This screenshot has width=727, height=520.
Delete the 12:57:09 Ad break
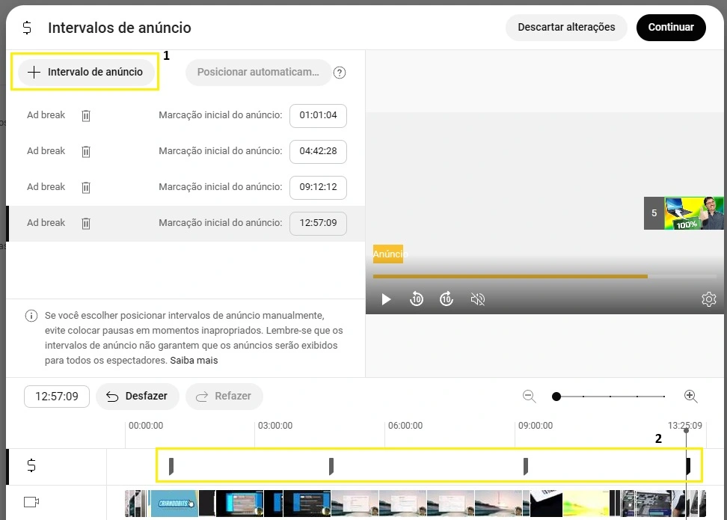point(86,223)
